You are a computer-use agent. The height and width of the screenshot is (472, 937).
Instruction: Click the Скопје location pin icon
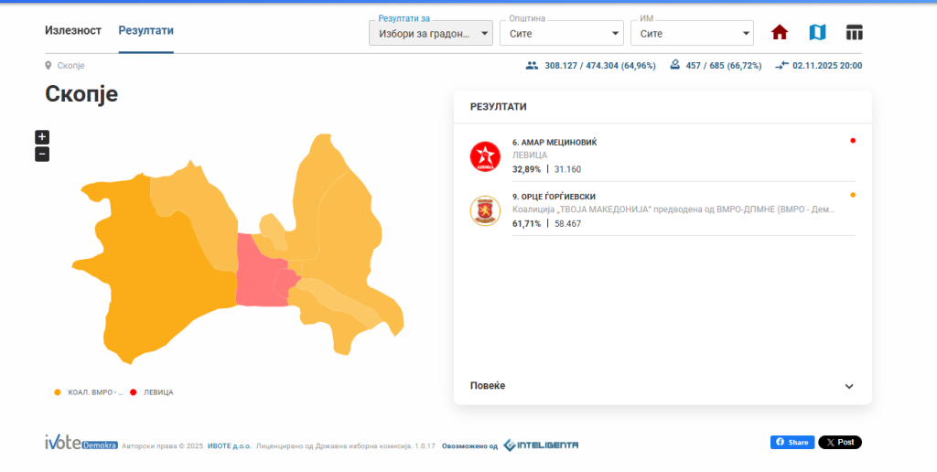(x=48, y=66)
